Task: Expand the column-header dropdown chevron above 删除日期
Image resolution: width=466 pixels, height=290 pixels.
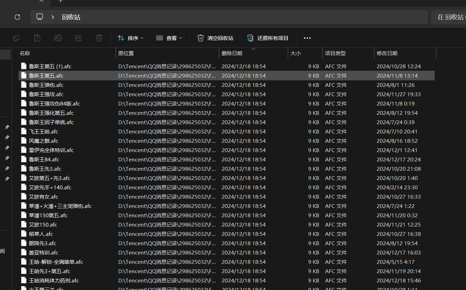Action: point(253,49)
